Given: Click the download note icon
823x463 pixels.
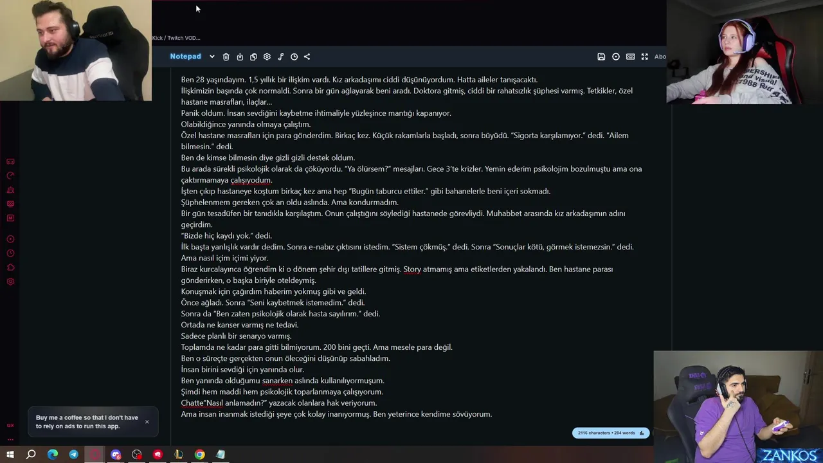Looking at the screenshot, I should click(240, 57).
